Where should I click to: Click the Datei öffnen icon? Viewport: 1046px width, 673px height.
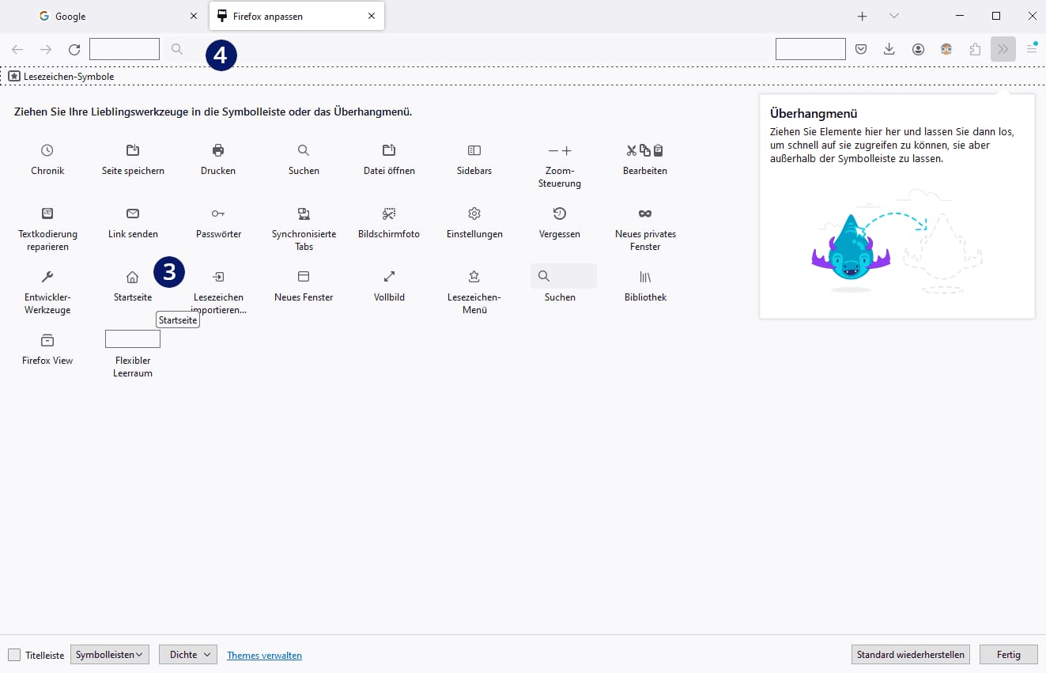[389, 150]
